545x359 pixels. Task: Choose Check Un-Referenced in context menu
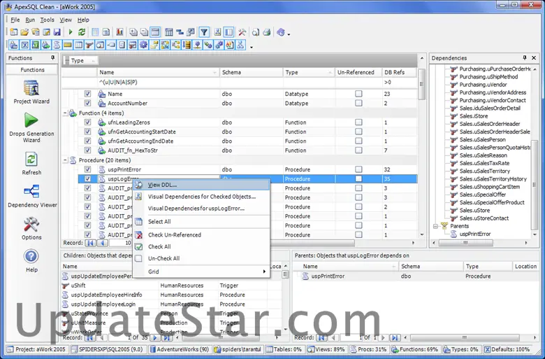(x=202, y=234)
